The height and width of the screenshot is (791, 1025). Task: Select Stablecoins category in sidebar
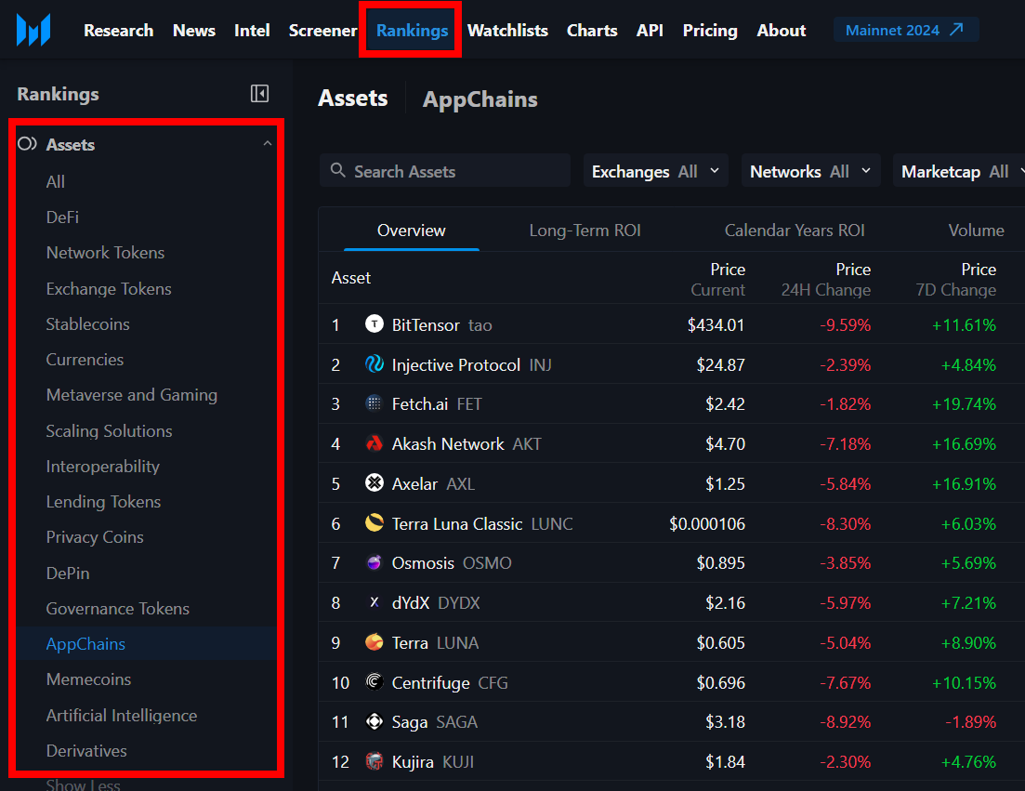coord(88,324)
